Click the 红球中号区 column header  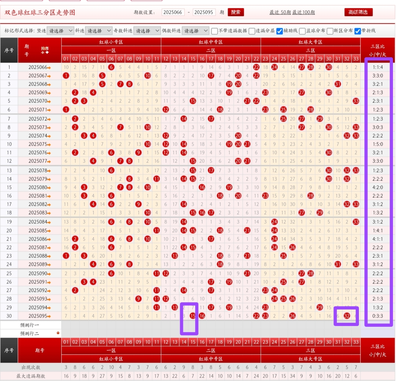point(211,42)
